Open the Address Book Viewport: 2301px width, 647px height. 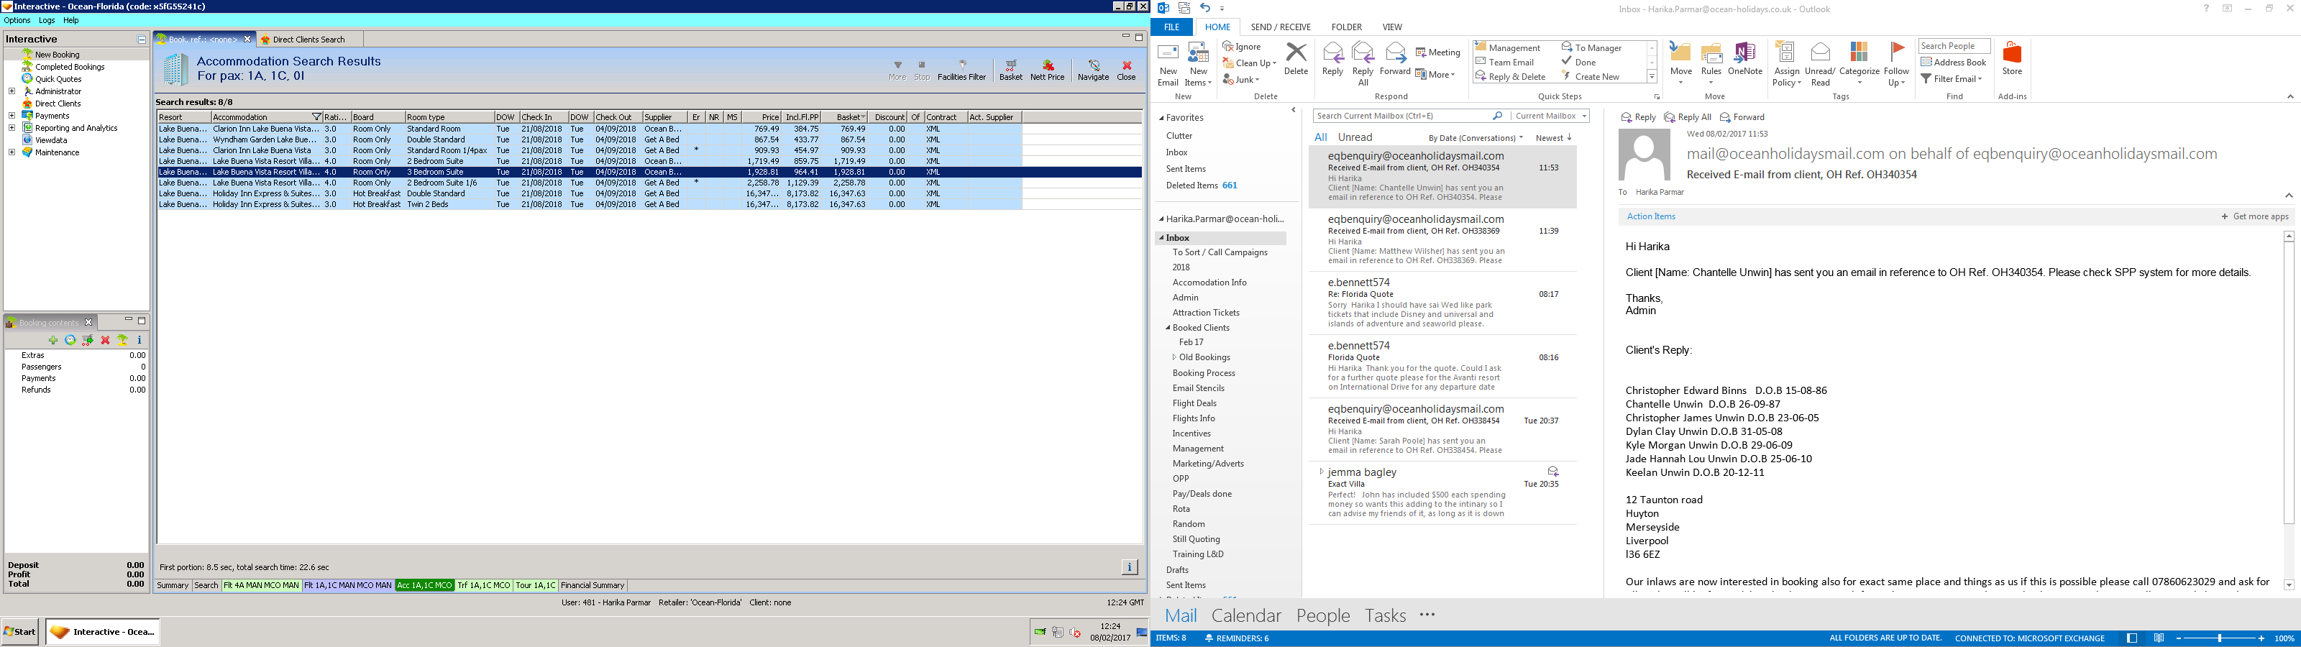coord(1954,62)
